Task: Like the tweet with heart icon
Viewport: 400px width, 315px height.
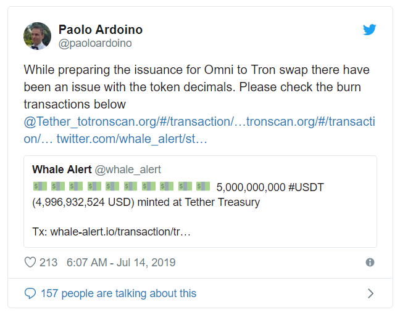Action: 30,262
